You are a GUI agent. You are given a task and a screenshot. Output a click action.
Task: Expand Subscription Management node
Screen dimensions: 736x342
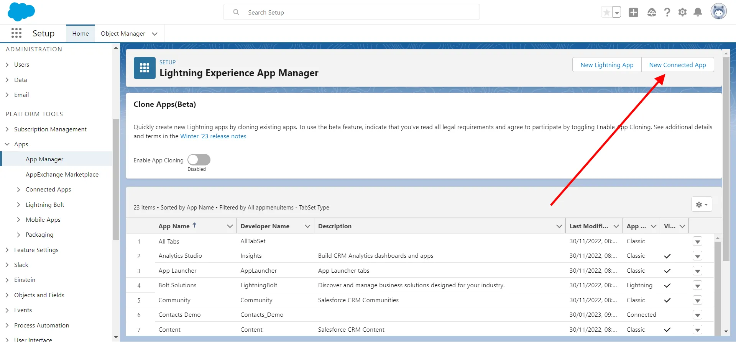7,129
